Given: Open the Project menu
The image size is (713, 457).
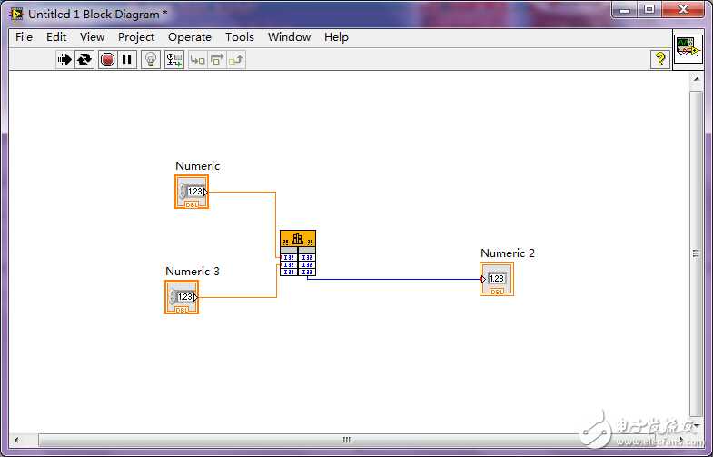Looking at the screenshot, I should click(x=136, y=37).
